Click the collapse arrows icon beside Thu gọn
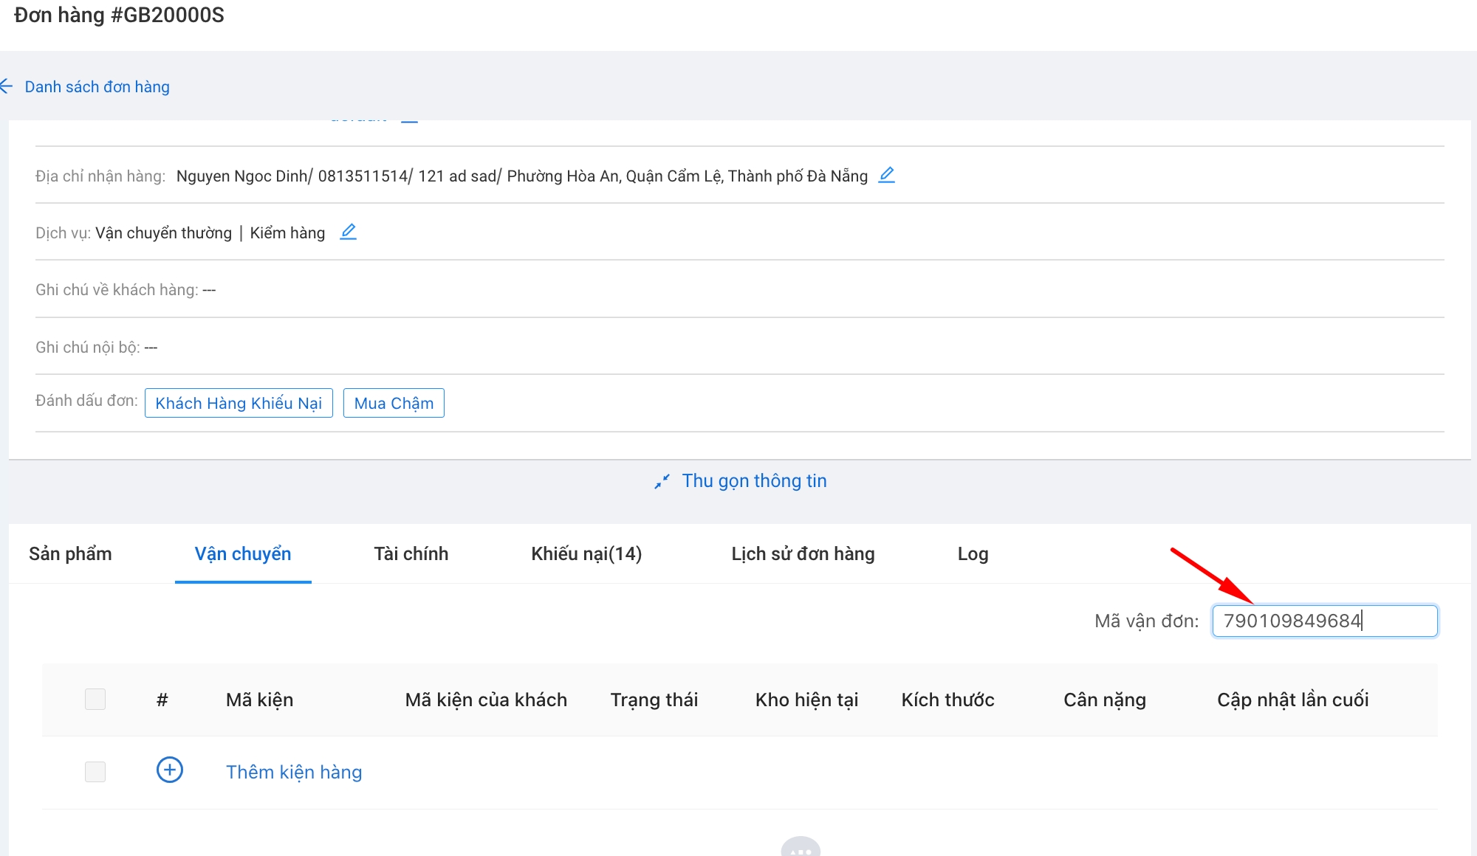The image size is (1477, 856). pyautogui.click(x=662, y=481)
